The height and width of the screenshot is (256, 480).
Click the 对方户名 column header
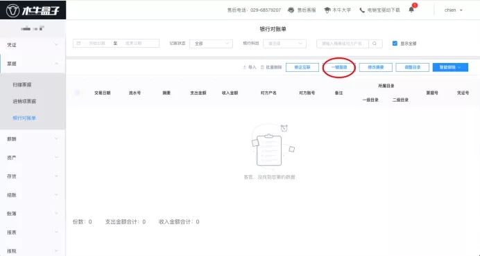[x=268, y=93]
